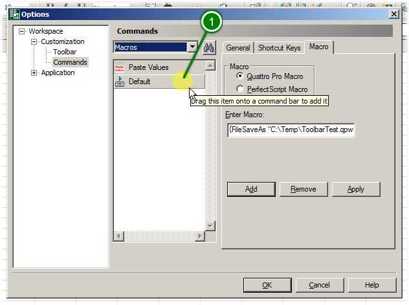
Task: Collapse the Workspace tree node
Action: tap(22, 32)
